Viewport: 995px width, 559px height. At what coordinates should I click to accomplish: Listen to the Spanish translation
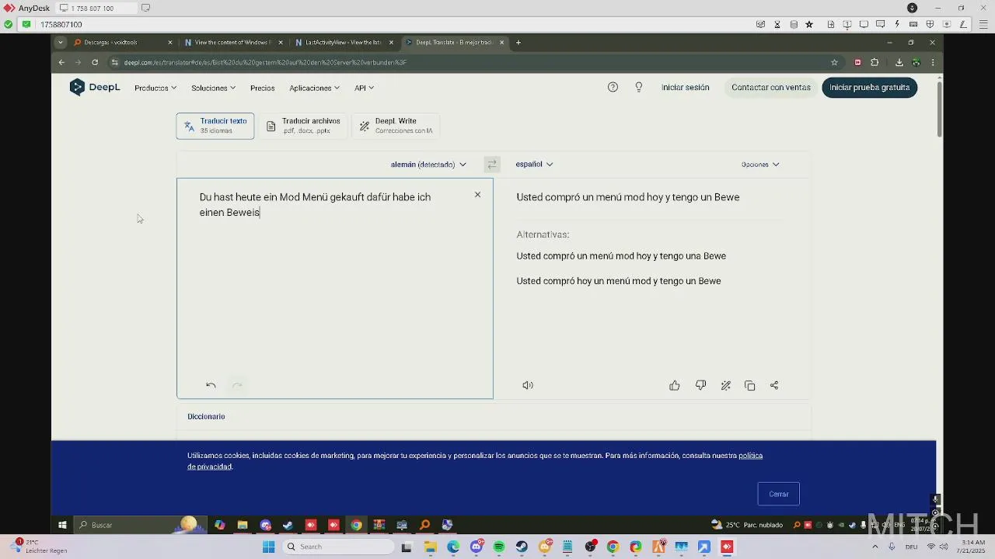point(528,385)
